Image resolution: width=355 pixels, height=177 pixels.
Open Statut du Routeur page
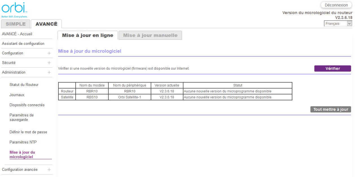24,85
